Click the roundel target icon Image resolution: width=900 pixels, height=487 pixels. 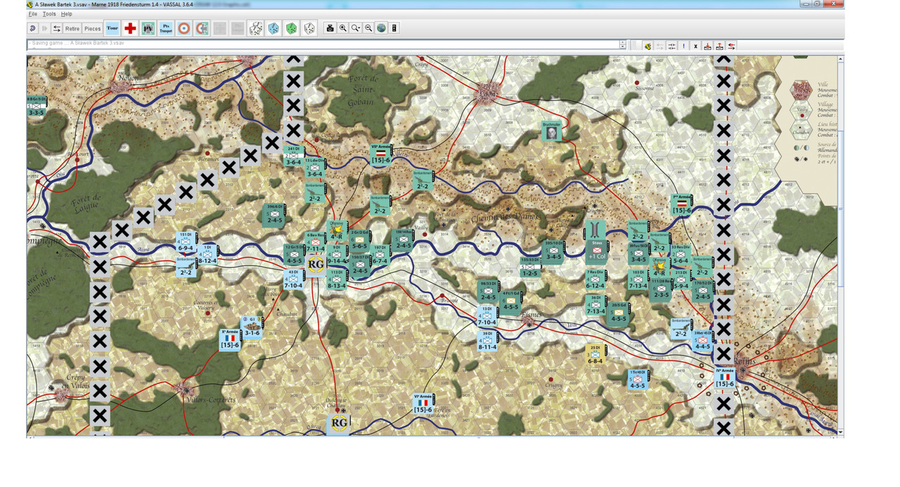click(x=184, y=28)
